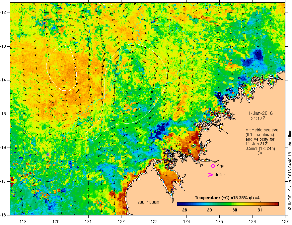Click the longitude label '121'
292x225 pixels.
(89, 221)
